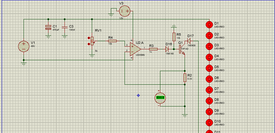The width and height of the screenshot is (275, 133).
Task: Decrease RV1 potentiometer with lower red button
Action: click(x=89, y=44)
